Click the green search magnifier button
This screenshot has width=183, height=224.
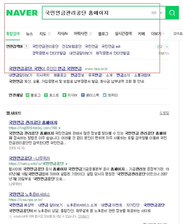[x=172, y=13]
